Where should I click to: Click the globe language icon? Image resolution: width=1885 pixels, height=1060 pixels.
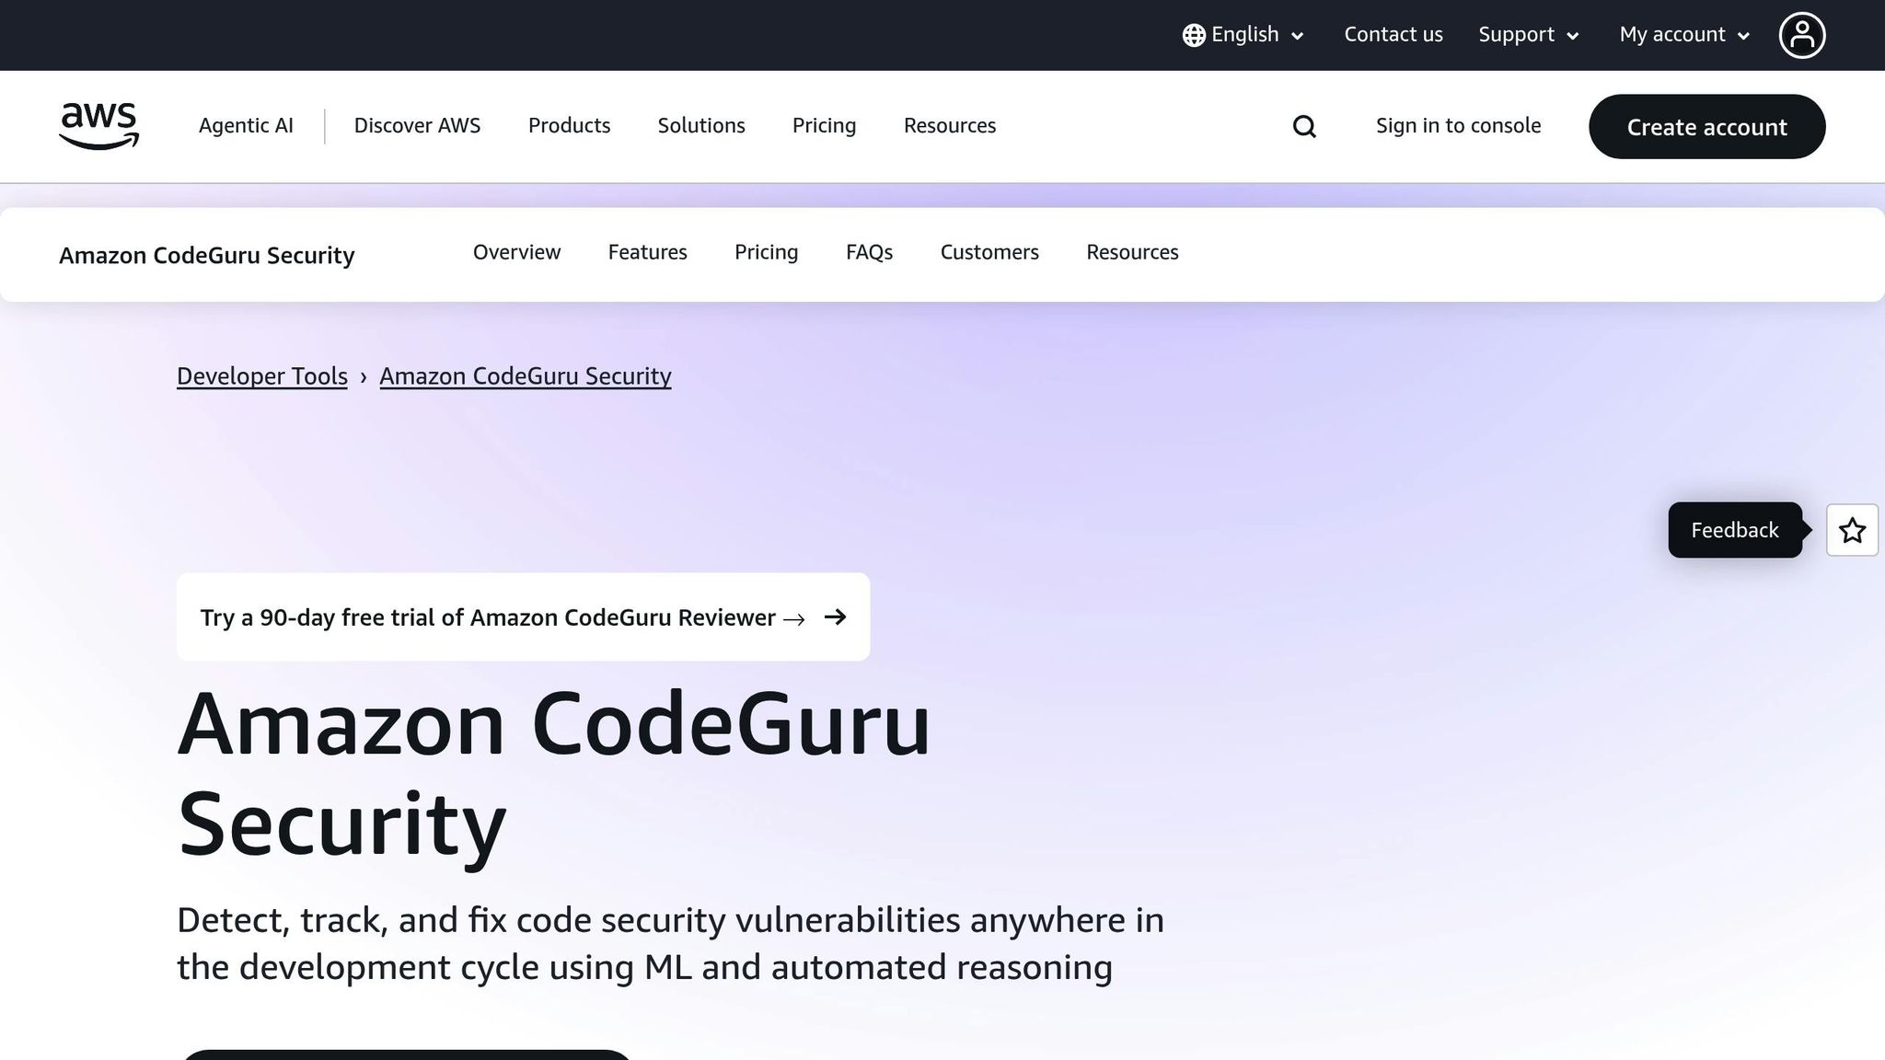1194,35
